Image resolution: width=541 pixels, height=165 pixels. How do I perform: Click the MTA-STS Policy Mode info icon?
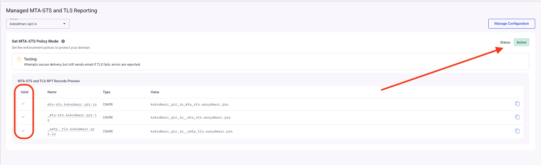pyautogui.click(x=63, y=41)
